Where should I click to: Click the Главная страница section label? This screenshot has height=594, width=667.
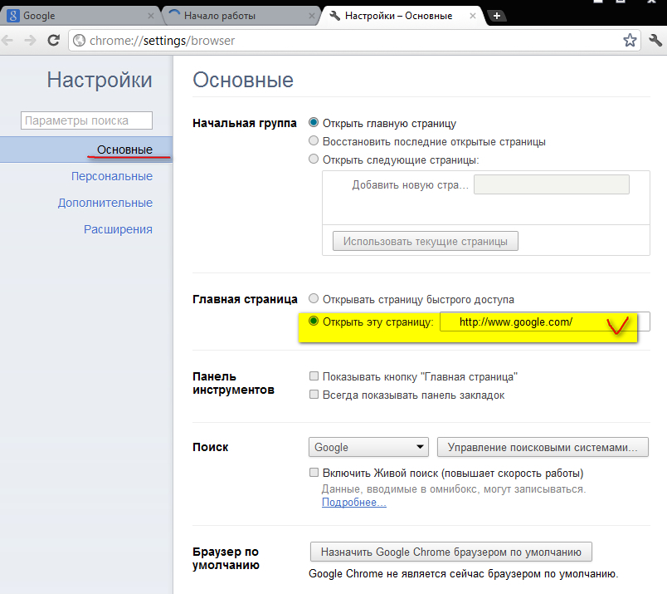point(245,299)
